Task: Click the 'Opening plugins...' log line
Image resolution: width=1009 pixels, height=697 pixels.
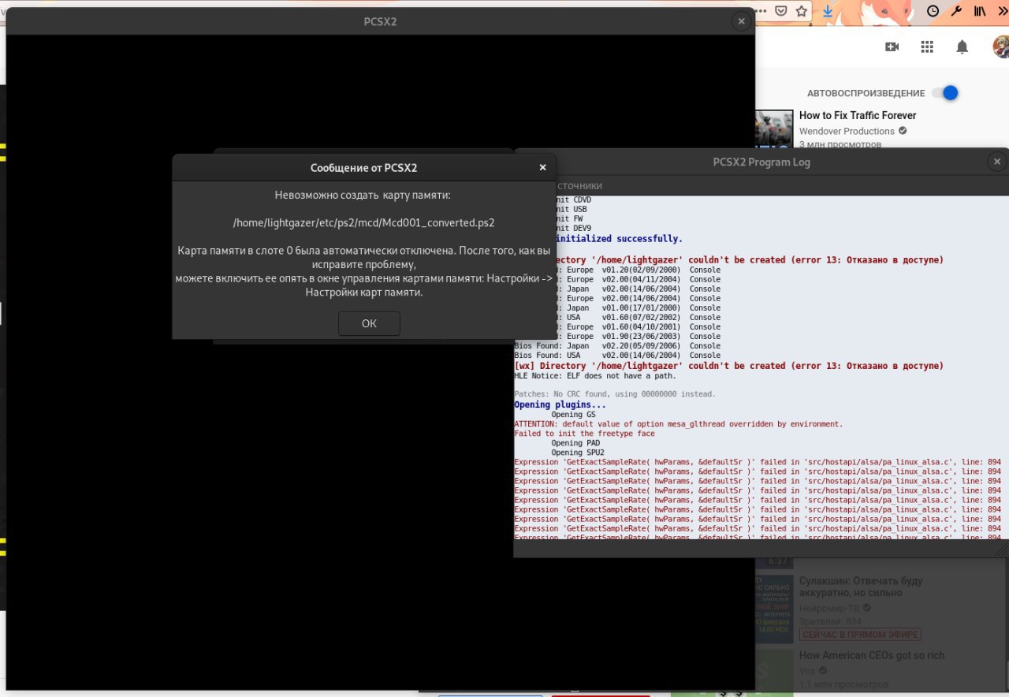Action: [560, 404]
